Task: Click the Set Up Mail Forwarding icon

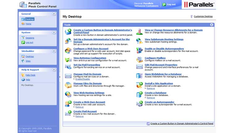Action: pos(68,66)
